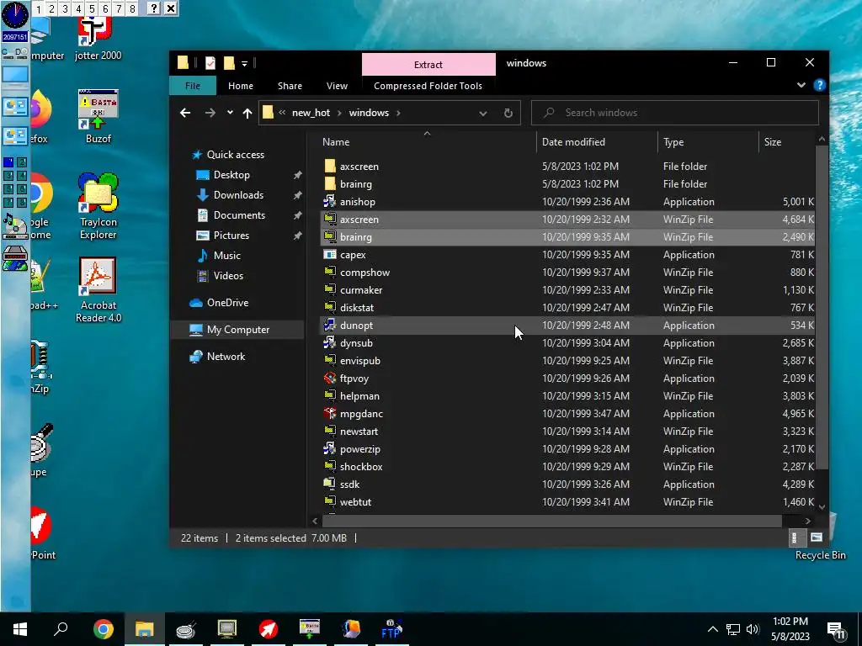Click the Properties quick access toolbar icon

(x=210, y=63)
